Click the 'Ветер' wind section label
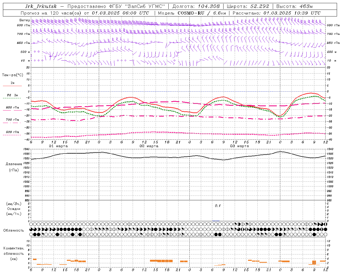The width and height of the screenshot is (341, 272). [x=25, y=20]
